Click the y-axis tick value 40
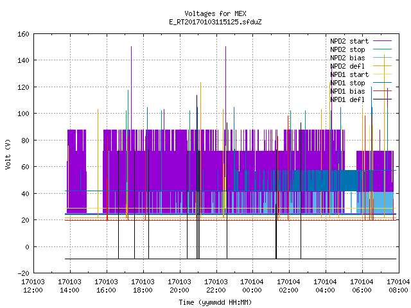The height and width of the screenshot is (308, 411). pyautogui.click(x=25, y=194)
